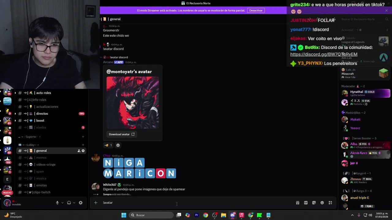Click the montoyatr avatar image thumbnail

[133, 103]
